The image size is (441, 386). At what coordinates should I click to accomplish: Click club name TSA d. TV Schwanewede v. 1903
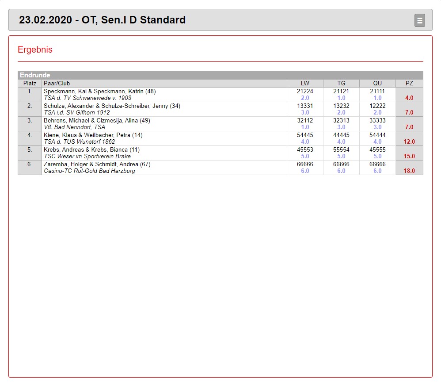[87, 98]
